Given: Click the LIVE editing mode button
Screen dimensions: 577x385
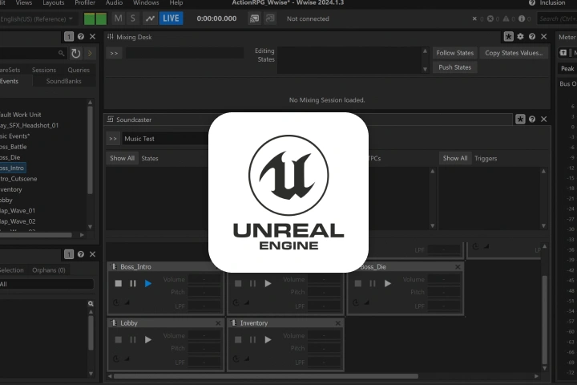Looking at the screenshot, I should pos(171,18).
